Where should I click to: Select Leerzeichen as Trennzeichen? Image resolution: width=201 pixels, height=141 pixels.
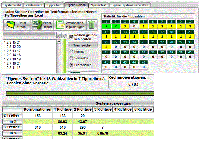[71, 65]
